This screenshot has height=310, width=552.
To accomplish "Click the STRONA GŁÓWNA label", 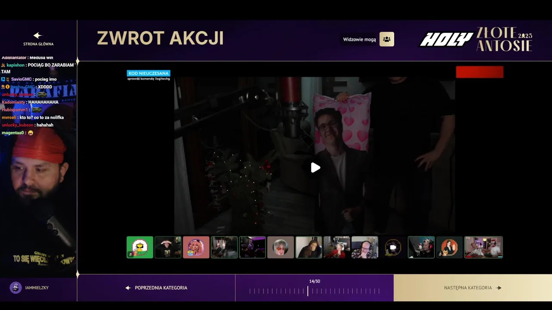I will 38,44.
